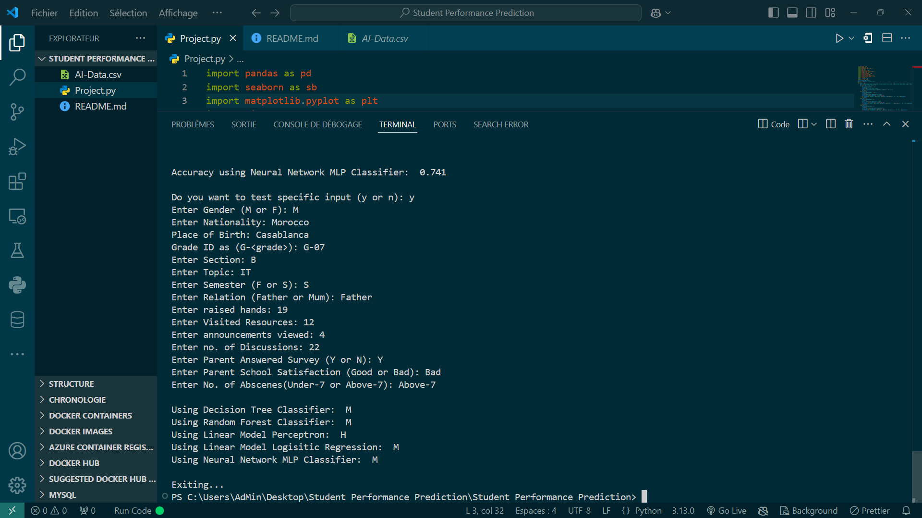Open the Run options dropdown arrow
This screenshot has height=518, width=922.
(851, 38)
